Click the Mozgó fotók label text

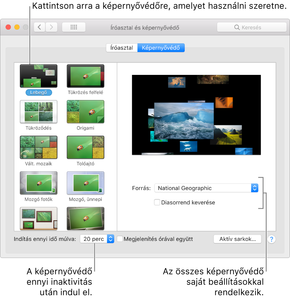[x=39, y=199]
